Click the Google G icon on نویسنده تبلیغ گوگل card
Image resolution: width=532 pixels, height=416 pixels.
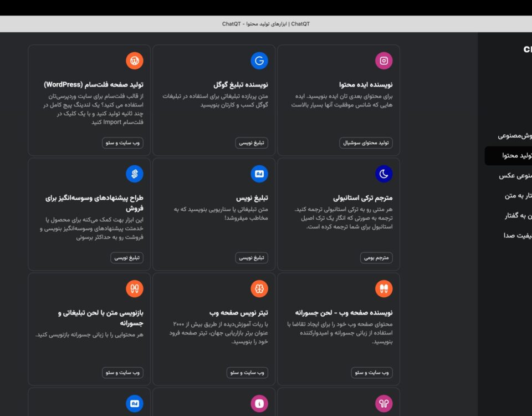tap(259, 61)
